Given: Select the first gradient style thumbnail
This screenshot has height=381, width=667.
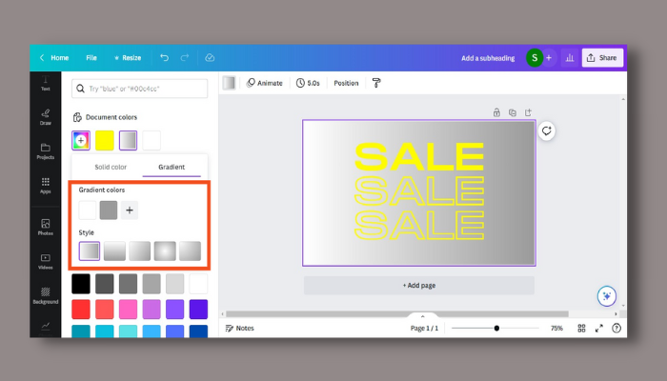Looking at the screenshot, I should coord(90,251).
